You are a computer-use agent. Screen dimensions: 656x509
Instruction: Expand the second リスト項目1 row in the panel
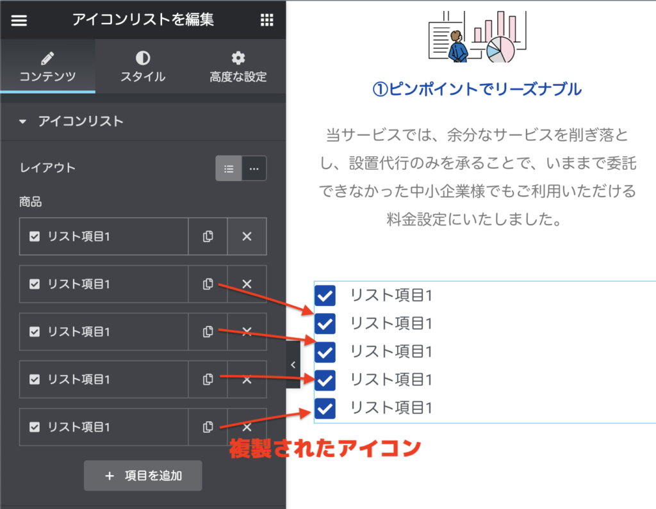coord(104,284)
